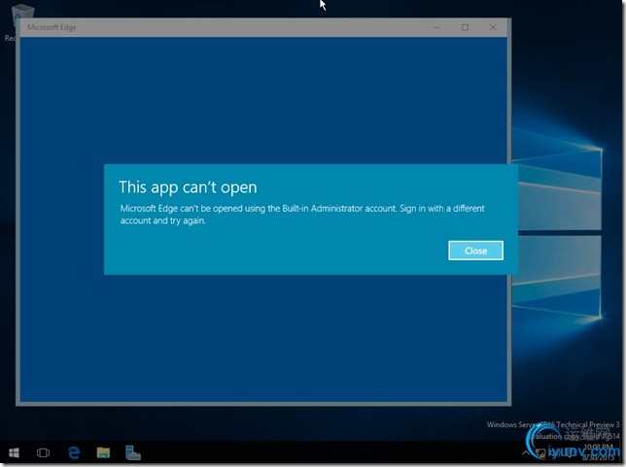Click the Microsoft Edge title bar text
The height and width of the screenshot is (467, 626).
pyautogui.click(x=52, y=27)
